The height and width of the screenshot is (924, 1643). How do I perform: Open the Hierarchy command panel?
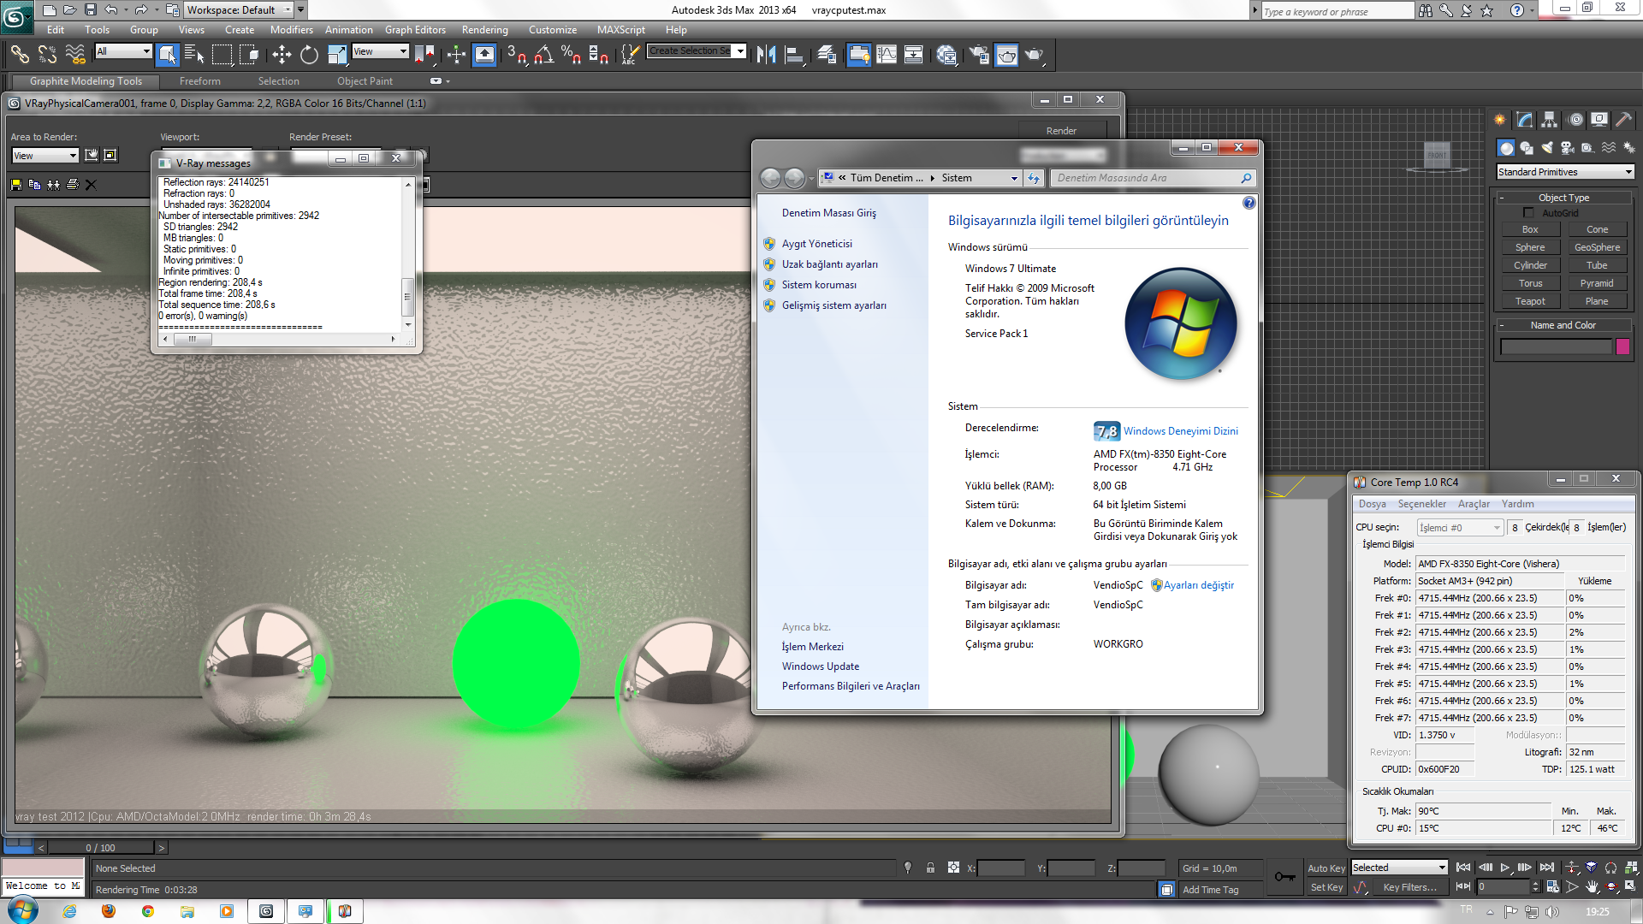coord(1550,120)
